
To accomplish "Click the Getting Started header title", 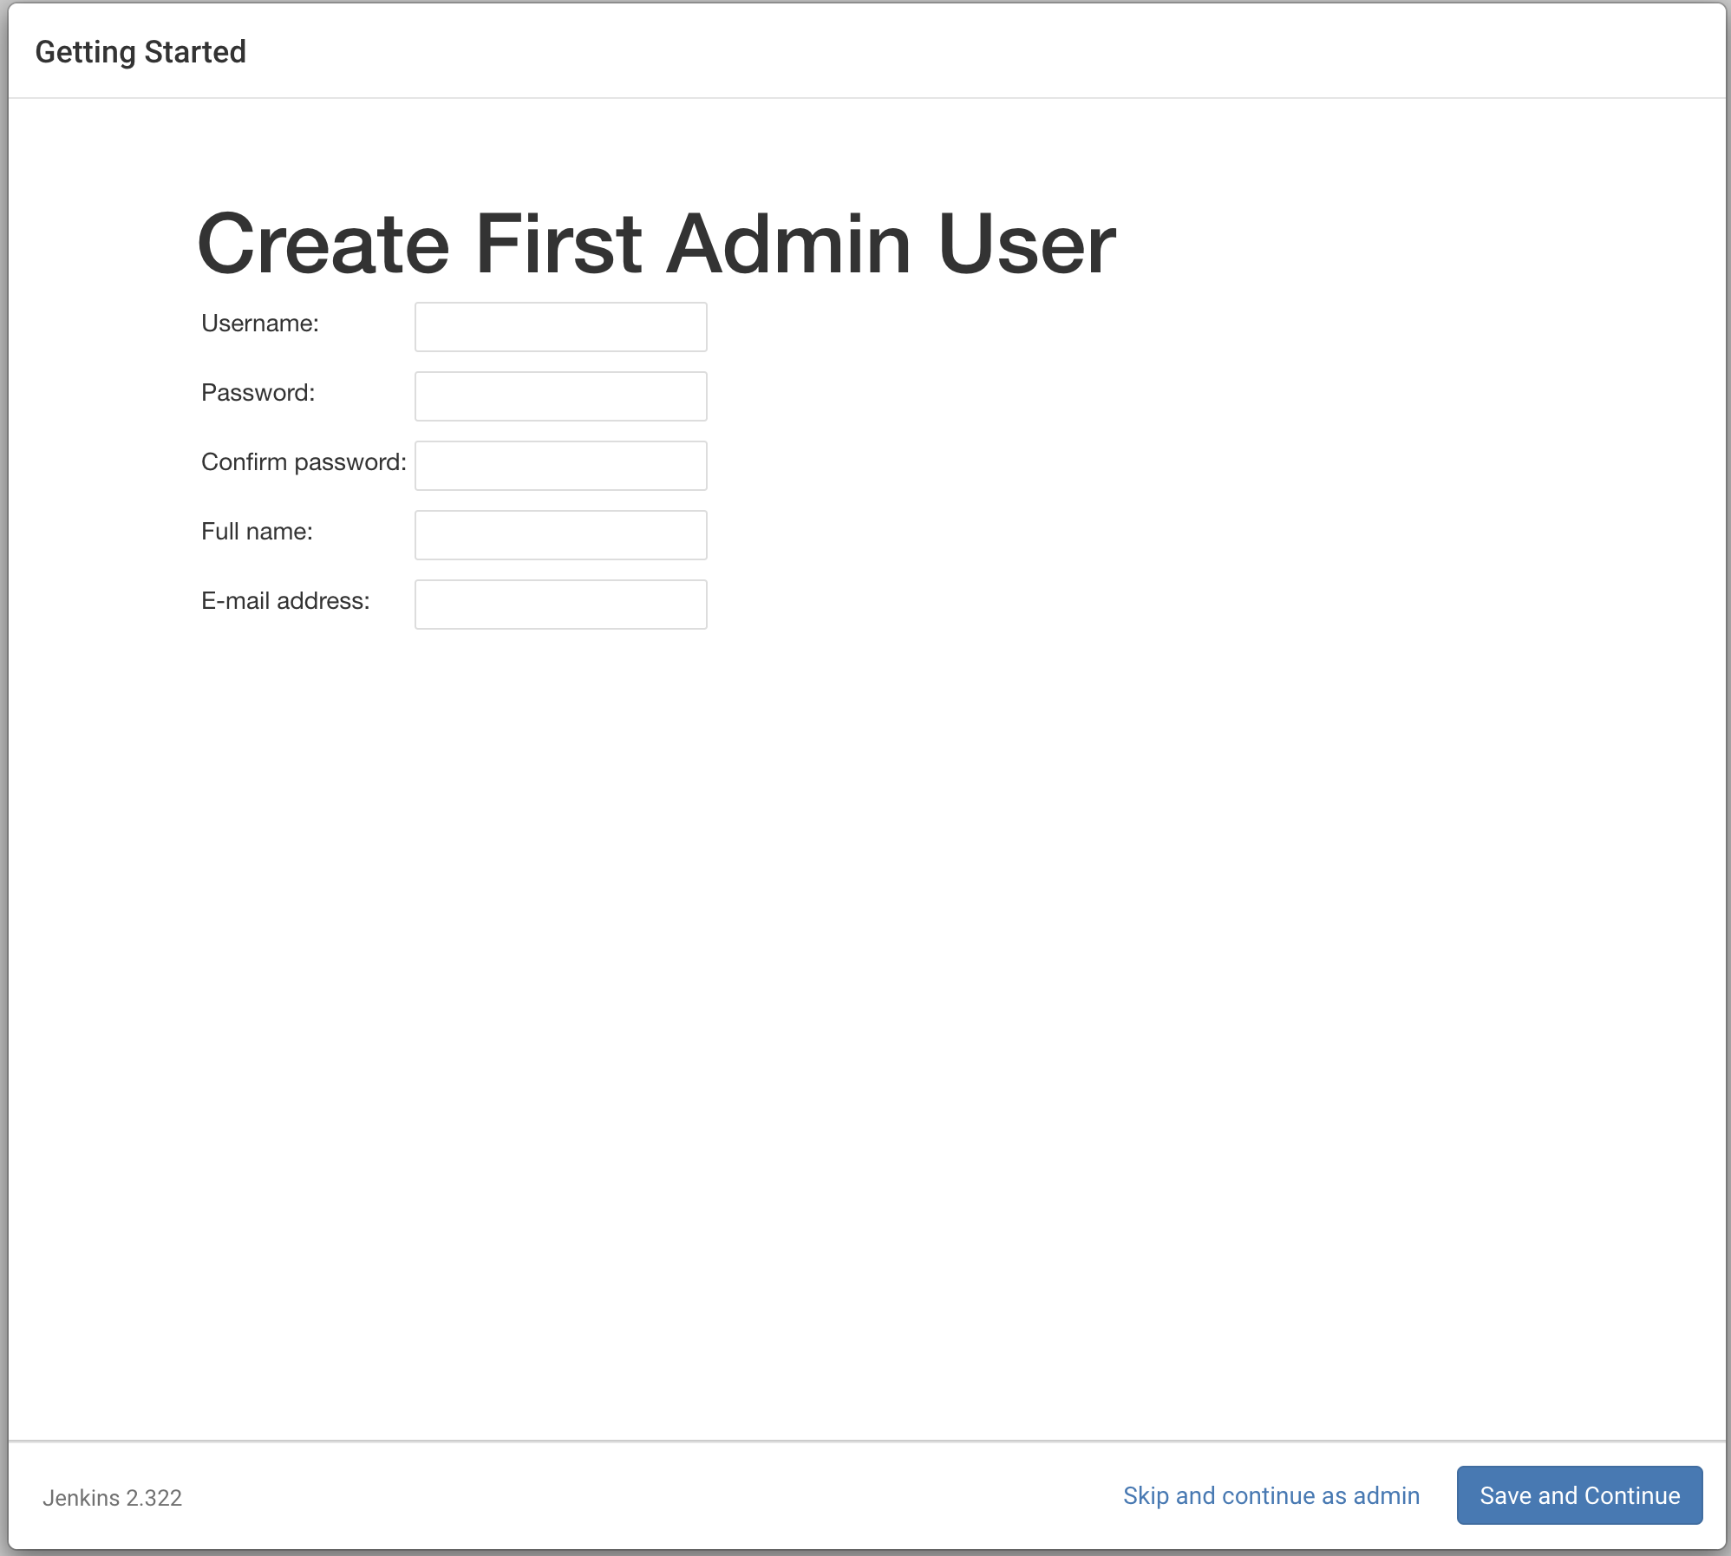I will pyautogui.click(x=140, y=52).
